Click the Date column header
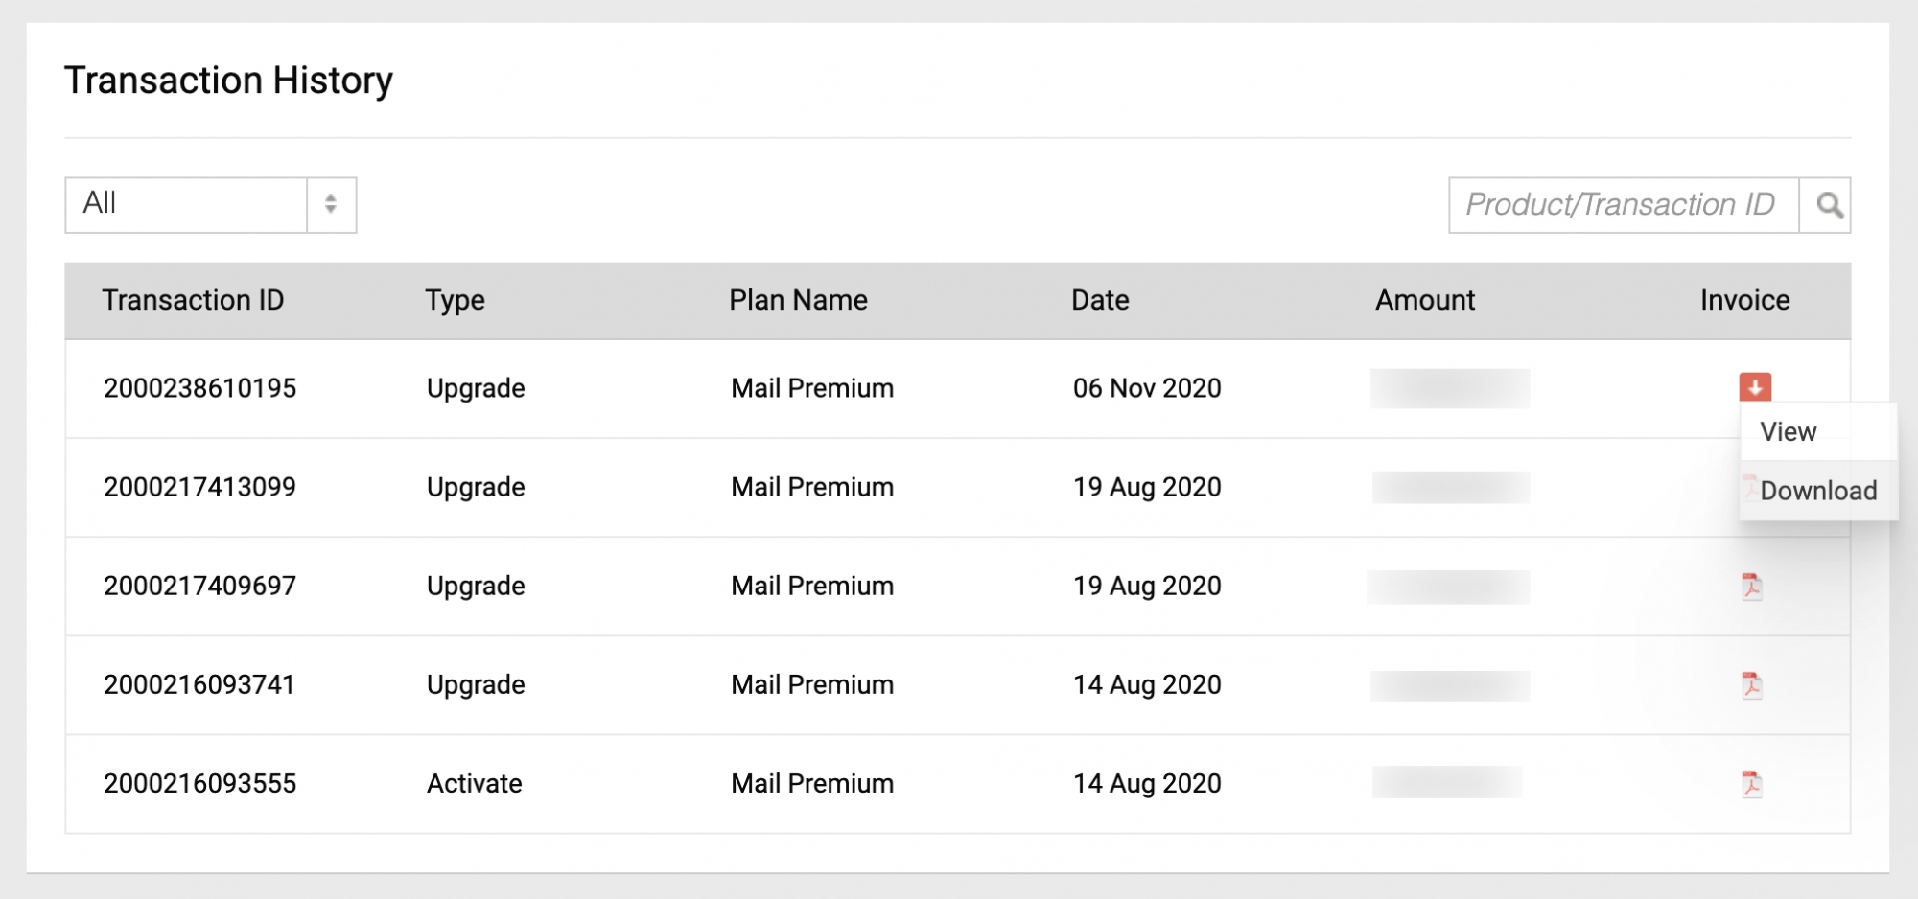The image size is (1918, 899). pyautogui.click(x=1099, y=300)
